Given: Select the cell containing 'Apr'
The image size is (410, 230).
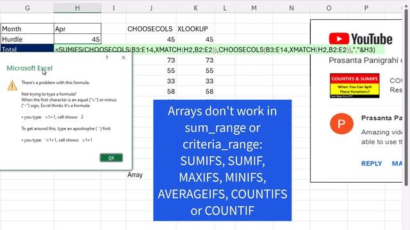Looking at the screenshot, I should pos(78,29).
